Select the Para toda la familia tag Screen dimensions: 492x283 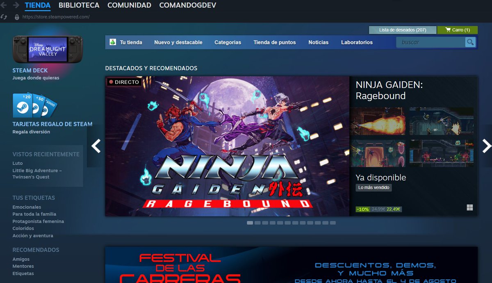coord(34,214)
